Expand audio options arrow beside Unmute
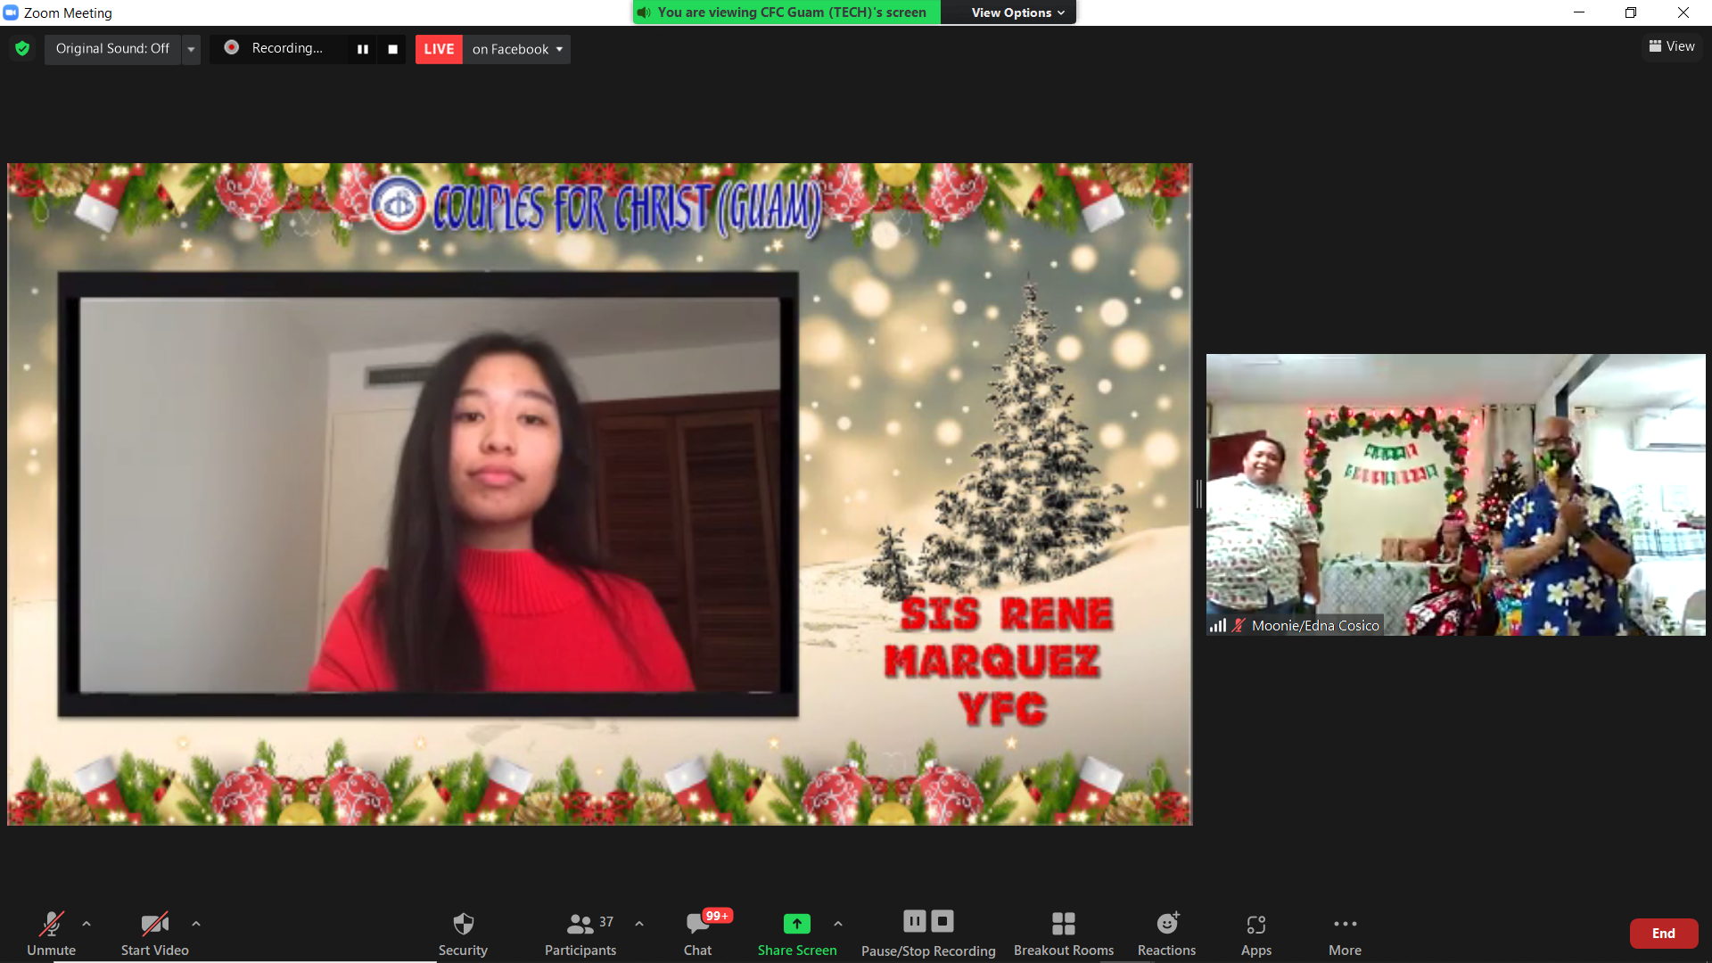The image size is (1712, 963). 86,924
